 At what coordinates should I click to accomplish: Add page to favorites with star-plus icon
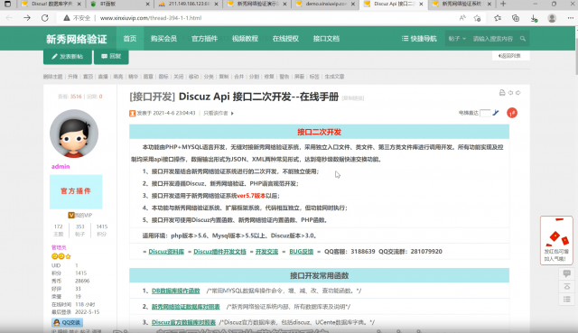(x=478, y=18)
